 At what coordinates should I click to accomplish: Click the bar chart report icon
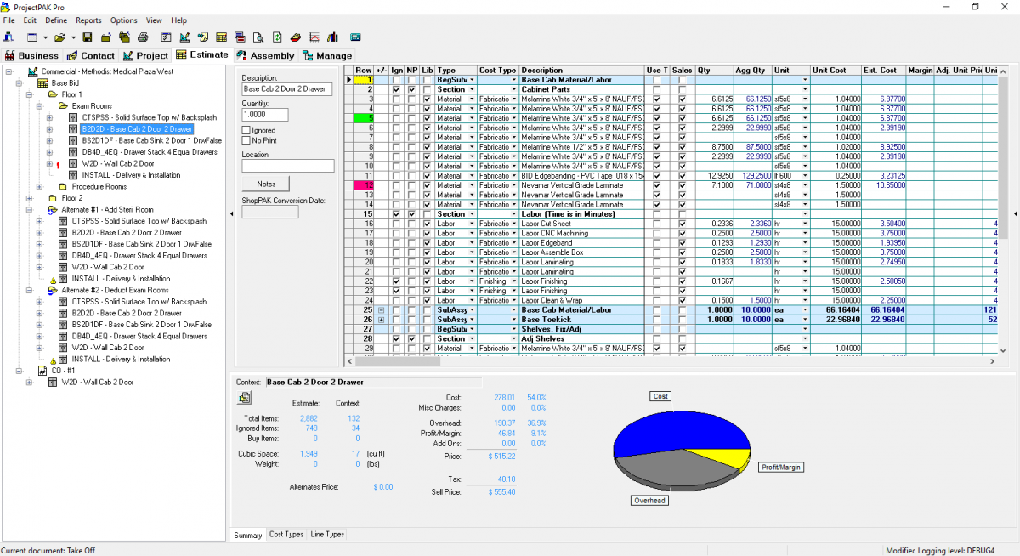click(x=331, y=37)
